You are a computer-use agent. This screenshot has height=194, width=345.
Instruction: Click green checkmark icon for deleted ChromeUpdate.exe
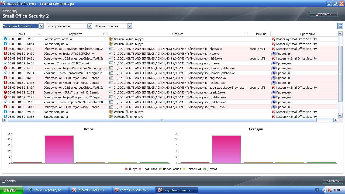coord(5,73)
